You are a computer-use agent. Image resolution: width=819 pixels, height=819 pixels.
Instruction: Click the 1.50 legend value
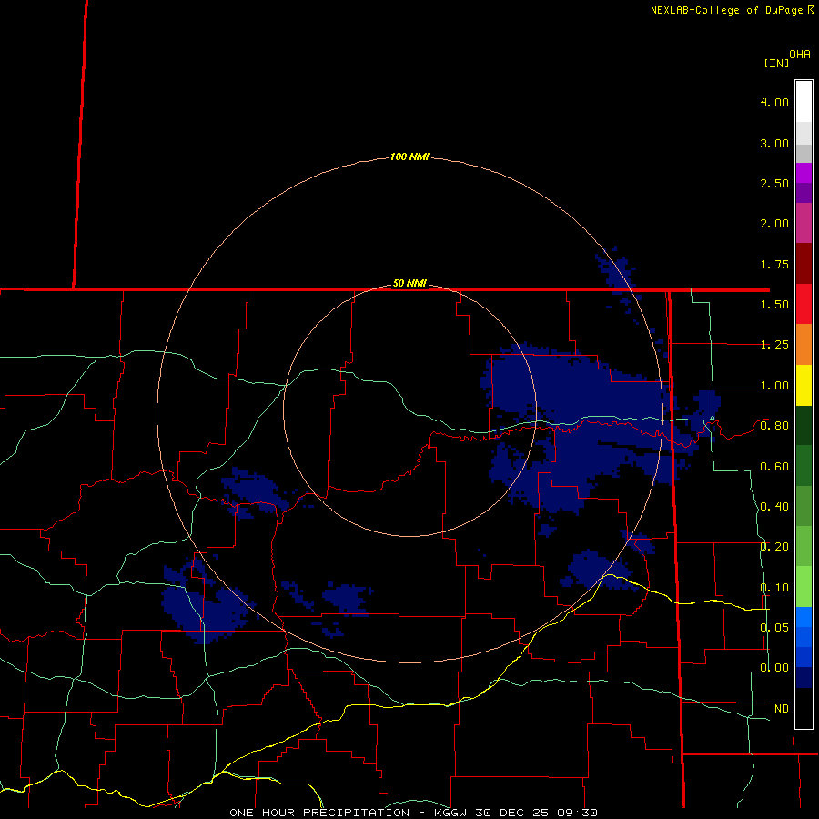(774, 305)
